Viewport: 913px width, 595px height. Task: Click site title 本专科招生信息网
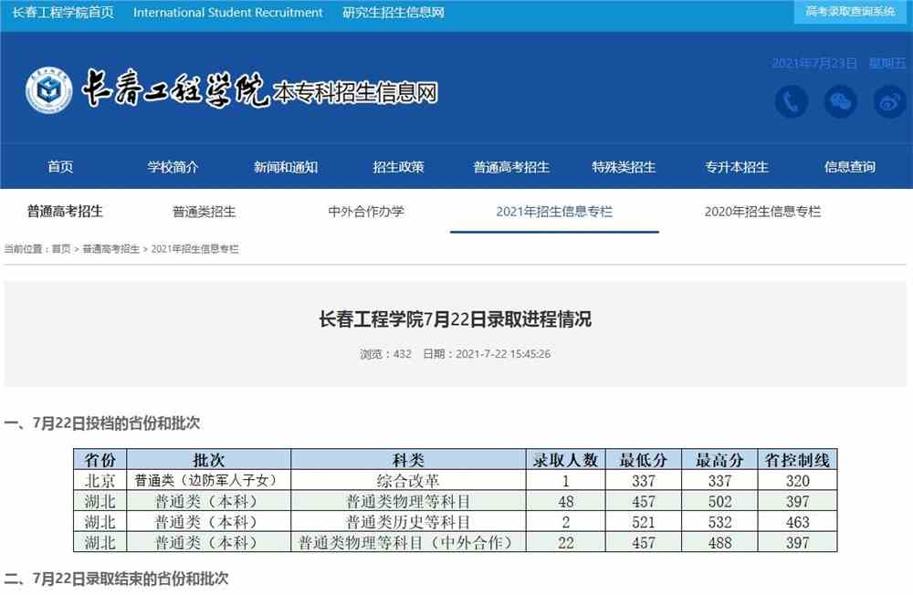355,92
